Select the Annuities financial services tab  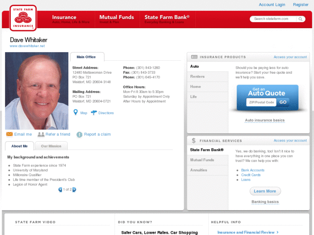pyautogui.click(x=208, y=170)
